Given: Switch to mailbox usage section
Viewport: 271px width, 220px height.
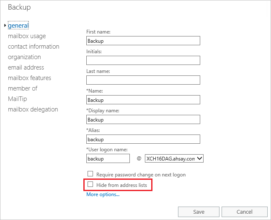Looking at the screenshot, I should pos(27,36).
